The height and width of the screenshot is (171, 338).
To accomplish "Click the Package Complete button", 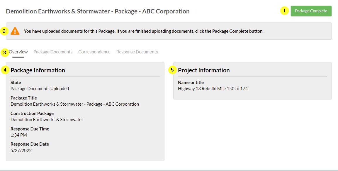I will point(311,11).
